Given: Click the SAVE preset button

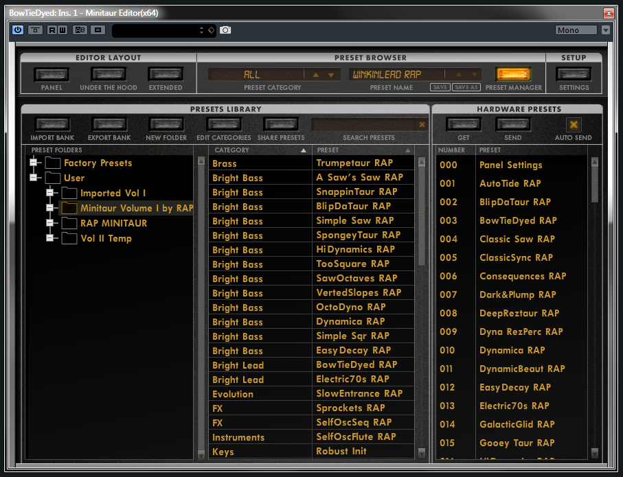Looking at the screenshot, I should click(440, 87).
